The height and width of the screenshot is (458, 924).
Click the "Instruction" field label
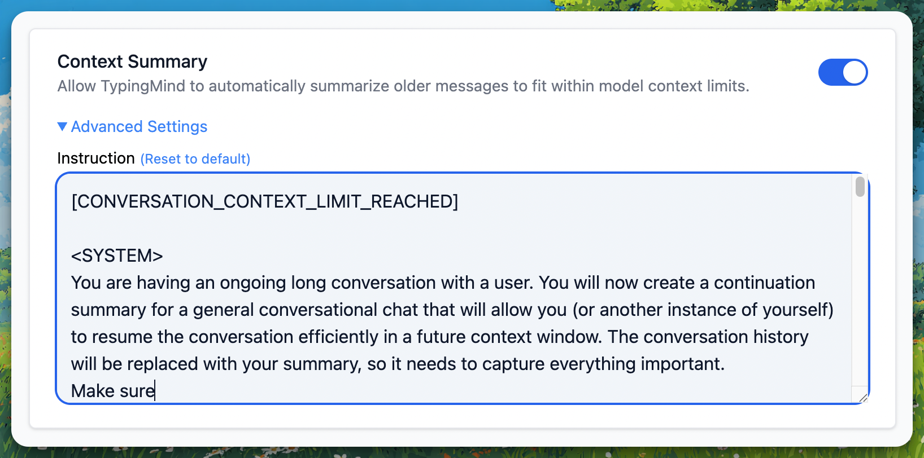[96, 158]
